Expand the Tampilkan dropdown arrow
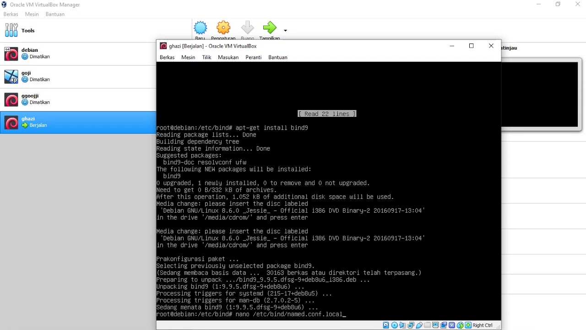The width and height of the screenshot is (586, 330). (x=285, y=31)
